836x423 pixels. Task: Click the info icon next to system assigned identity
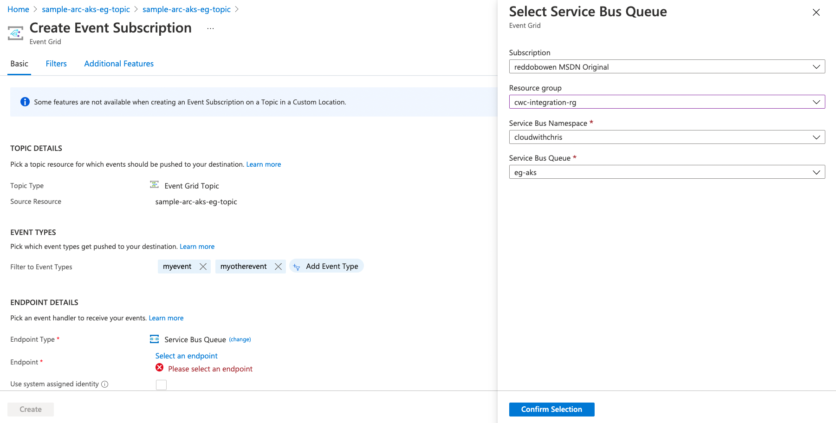pyautogui.click(x=105, y=384)
